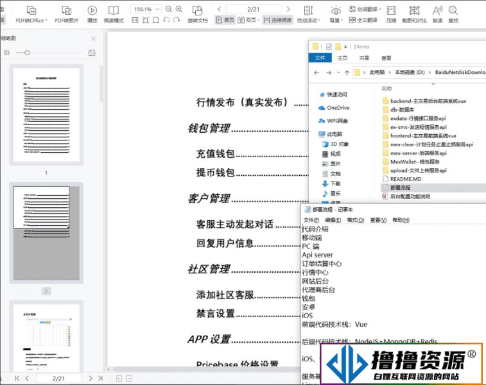
Task: Jump to the last page in the bottom bar
Action: (100, 378)
